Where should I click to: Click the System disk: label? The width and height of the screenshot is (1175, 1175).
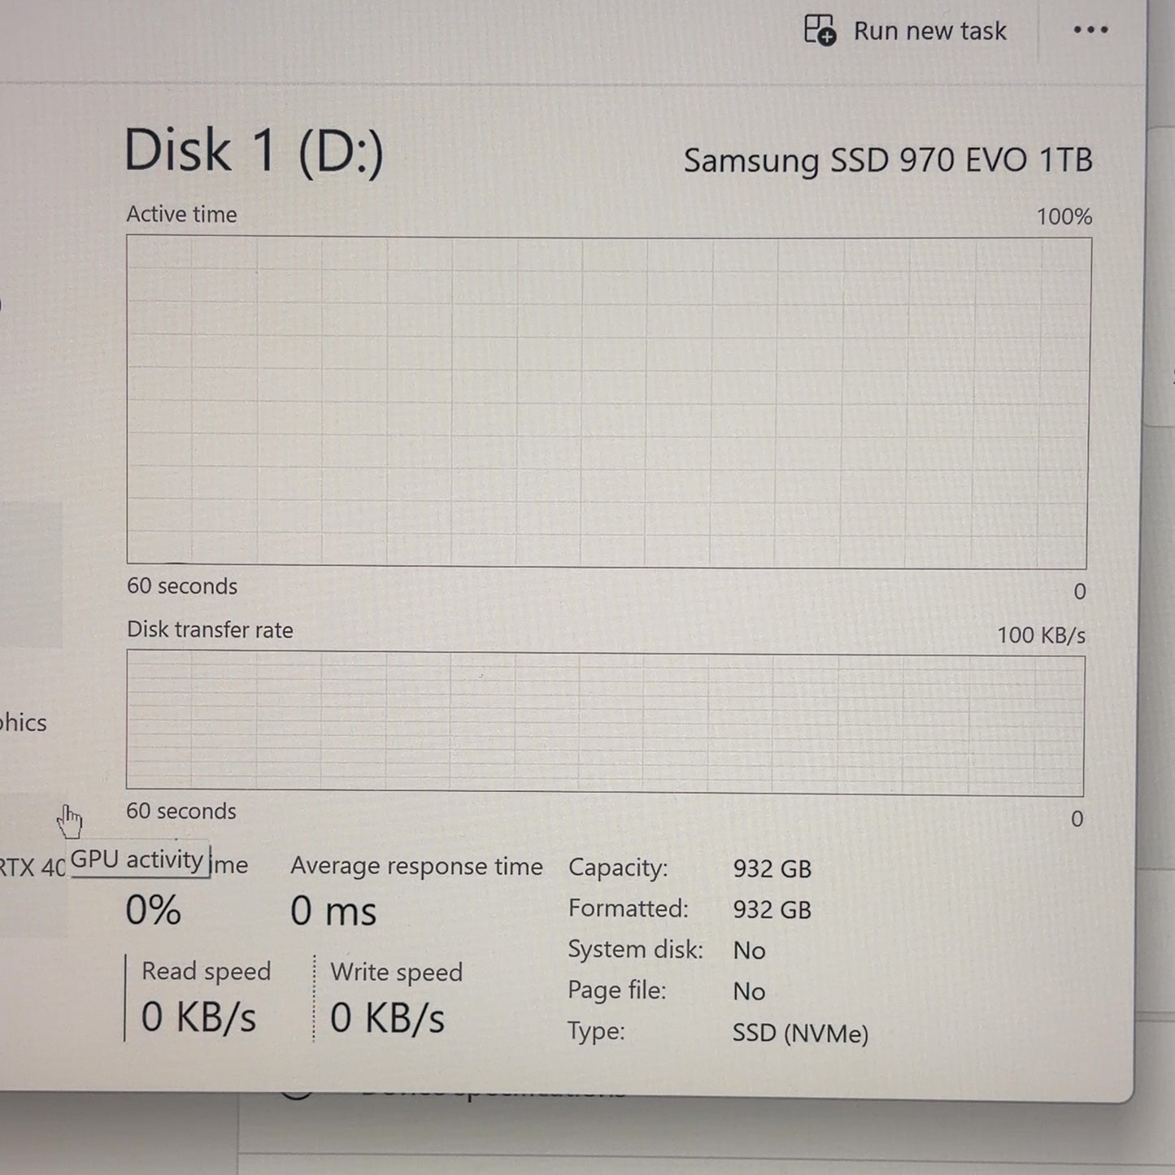635,951
